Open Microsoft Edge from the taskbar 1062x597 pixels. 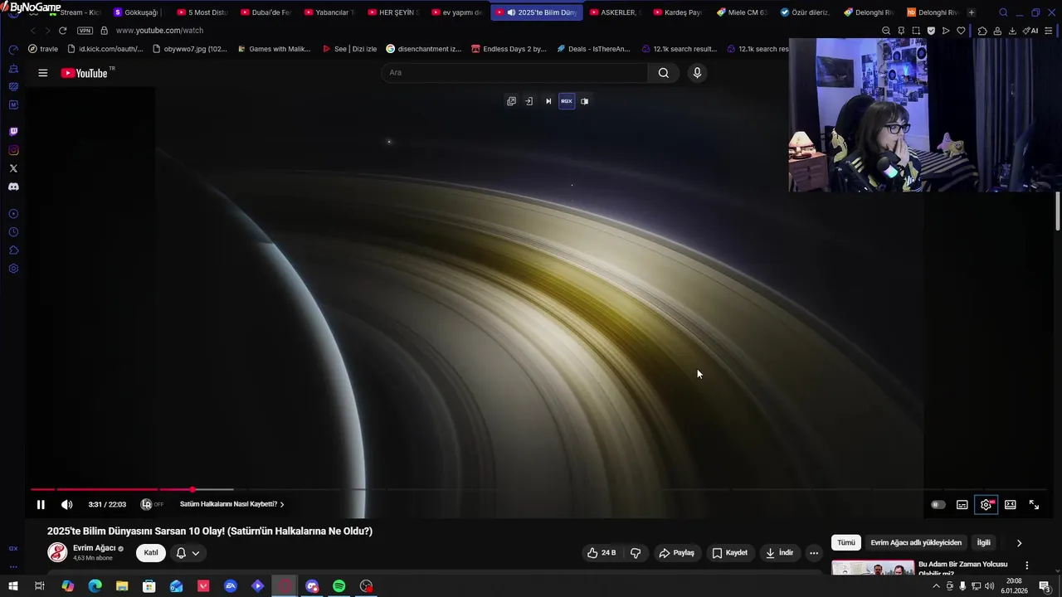coord(95,586)
